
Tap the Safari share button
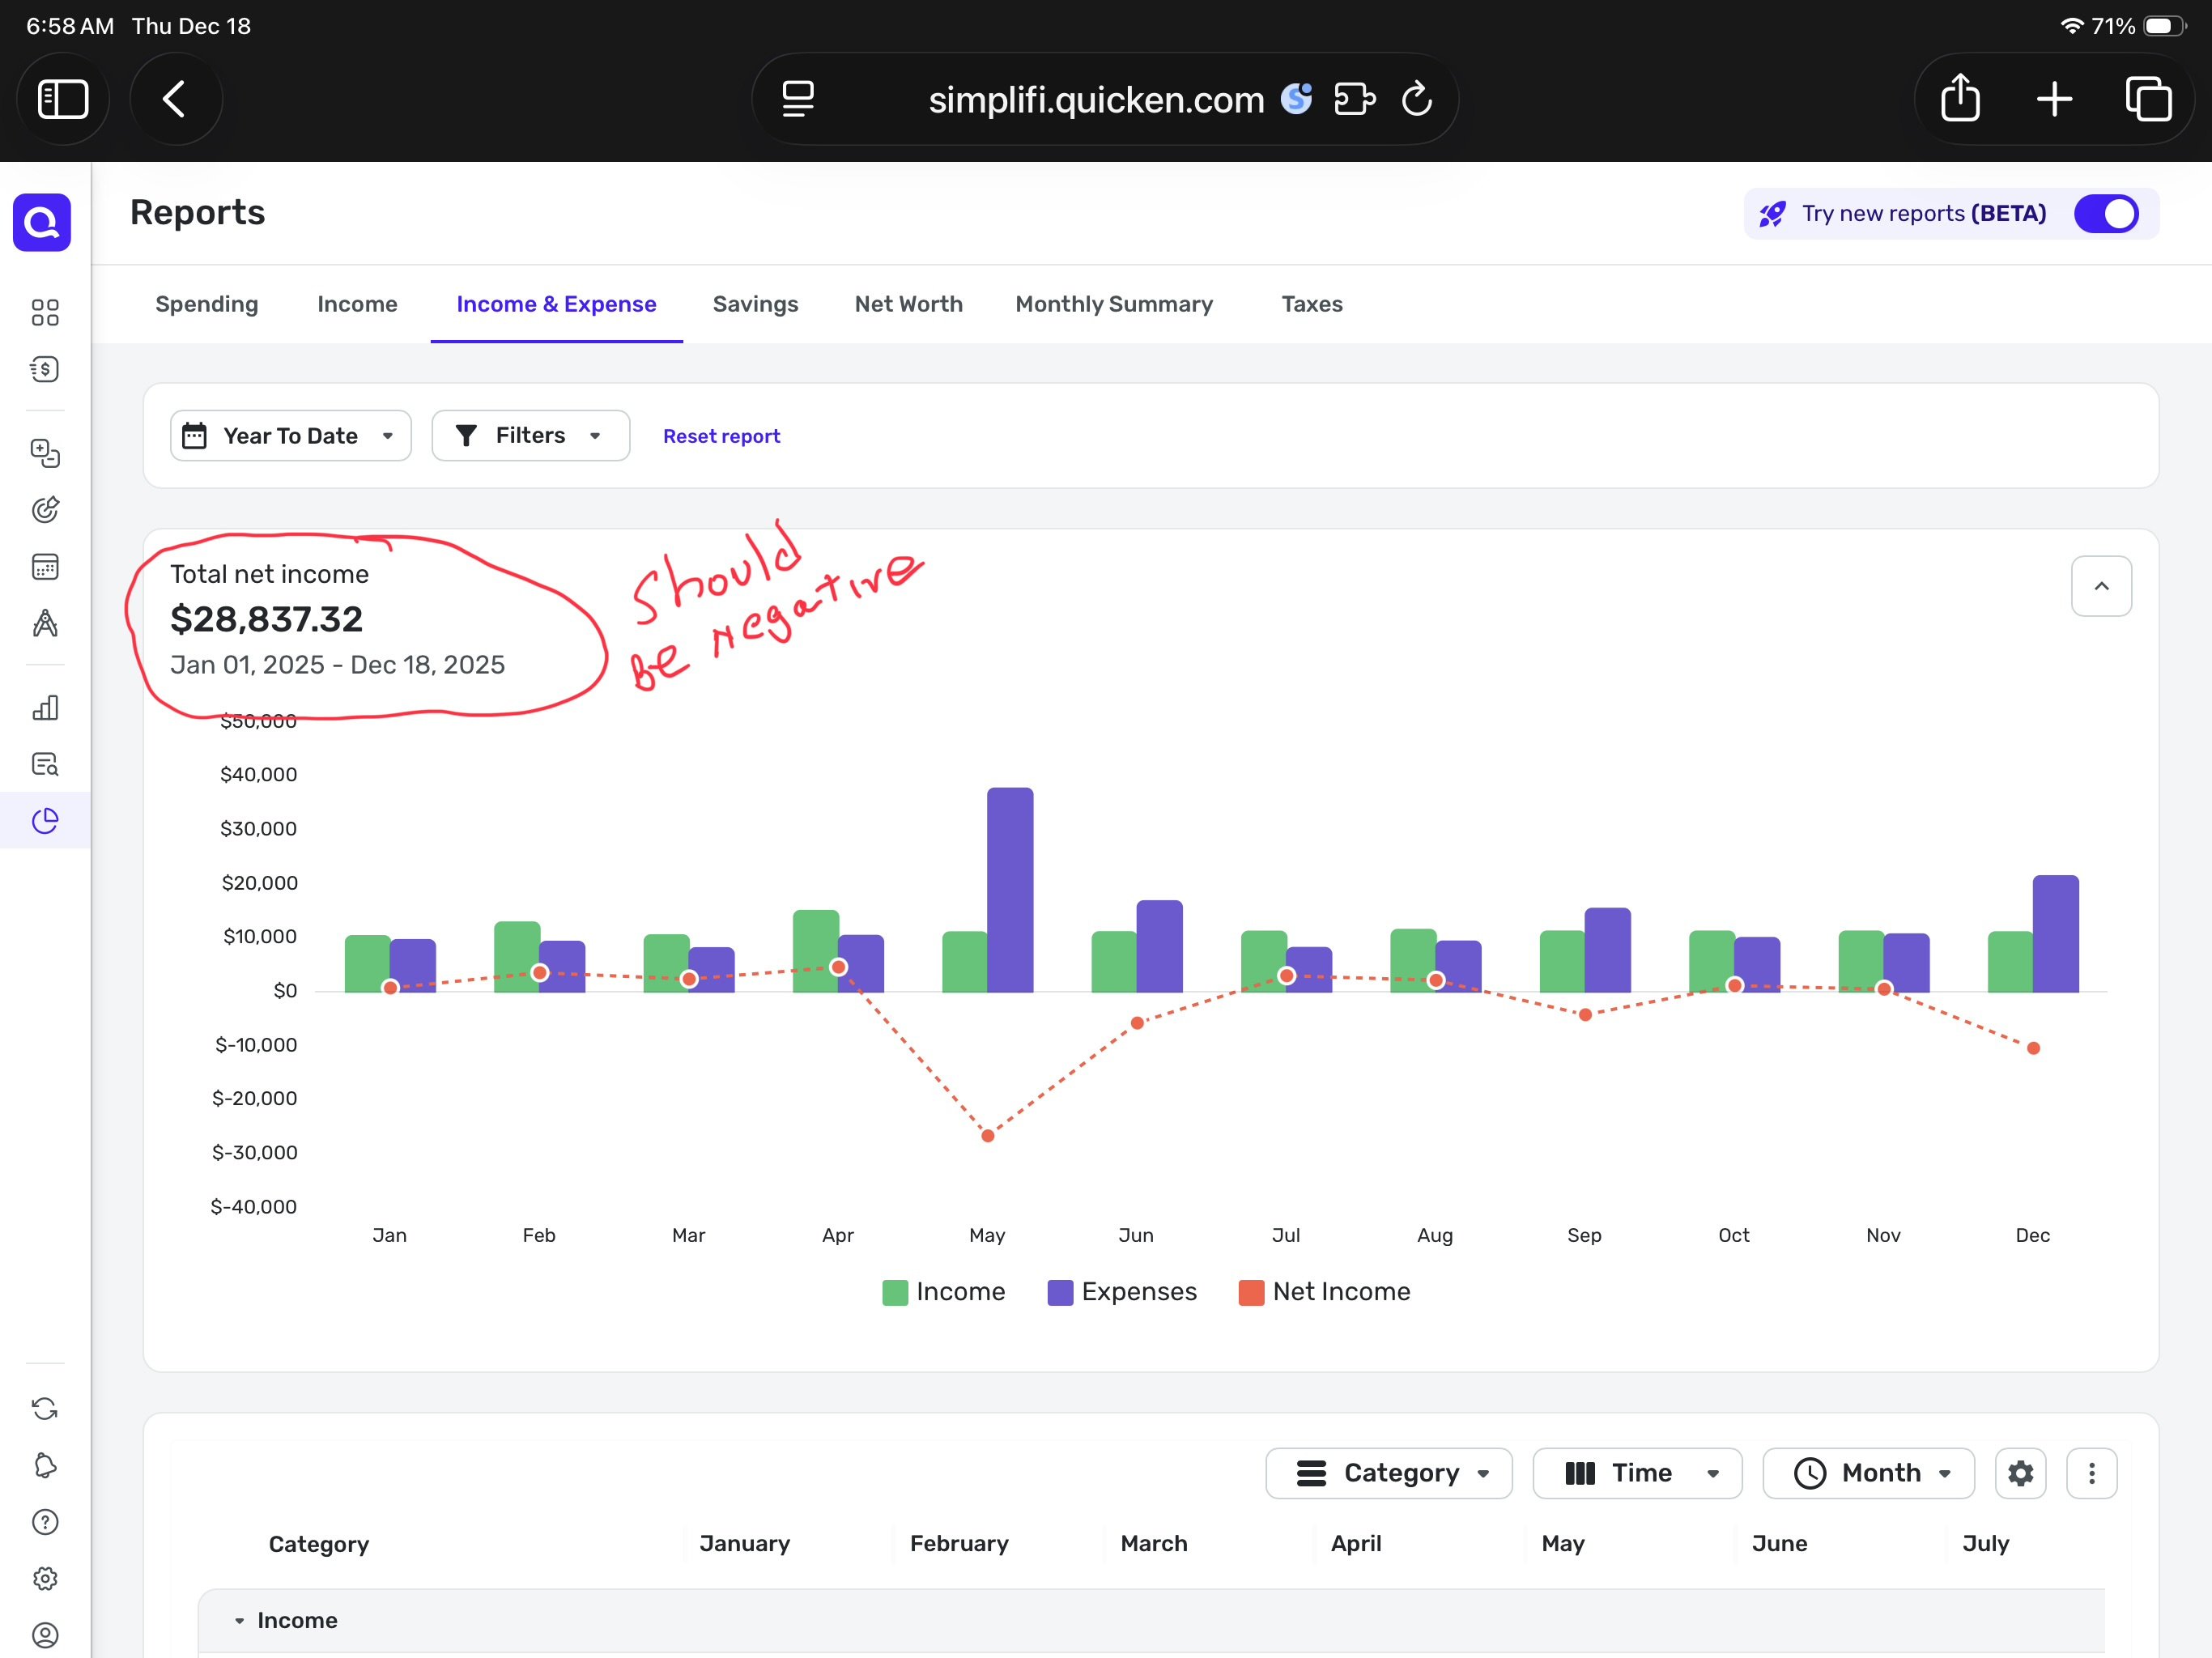[x=1960, y=99]
